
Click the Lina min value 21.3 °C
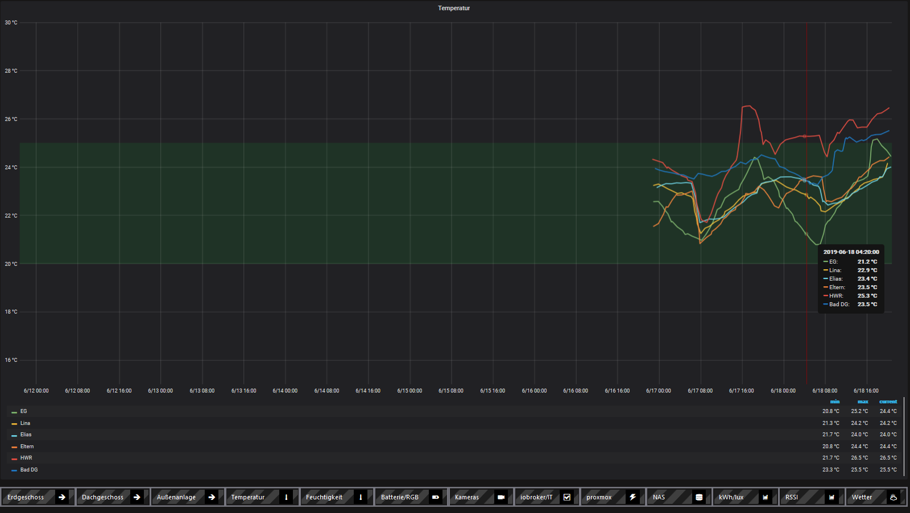(x=831, y=423)
